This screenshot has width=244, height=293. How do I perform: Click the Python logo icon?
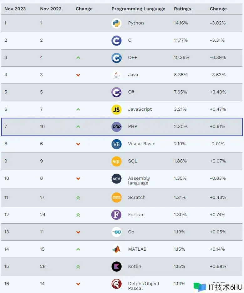pyautogui.click(x=116, y=23)
